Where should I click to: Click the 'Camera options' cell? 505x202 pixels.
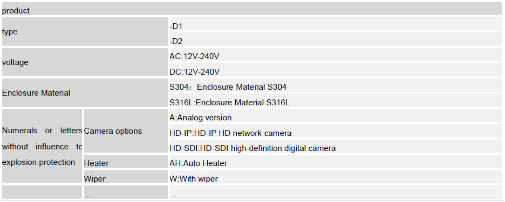point(126,131)
